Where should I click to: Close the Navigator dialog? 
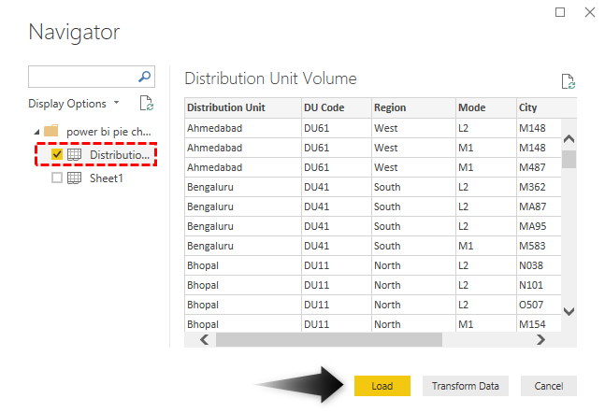(x=588, y=12)
